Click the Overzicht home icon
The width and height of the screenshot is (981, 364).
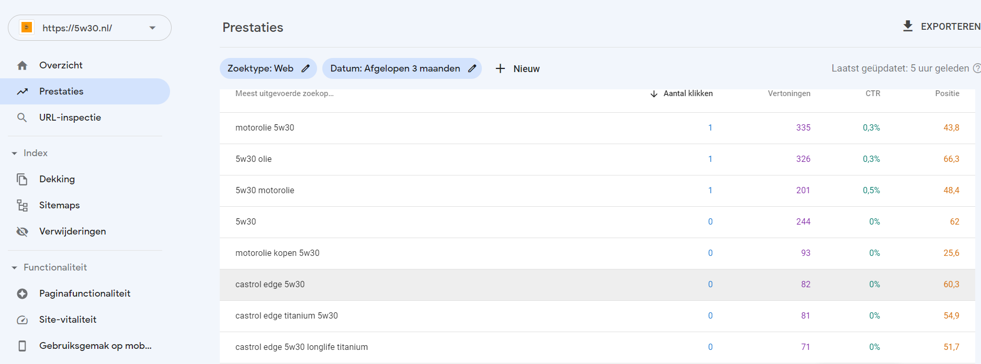tap(22, 65)
